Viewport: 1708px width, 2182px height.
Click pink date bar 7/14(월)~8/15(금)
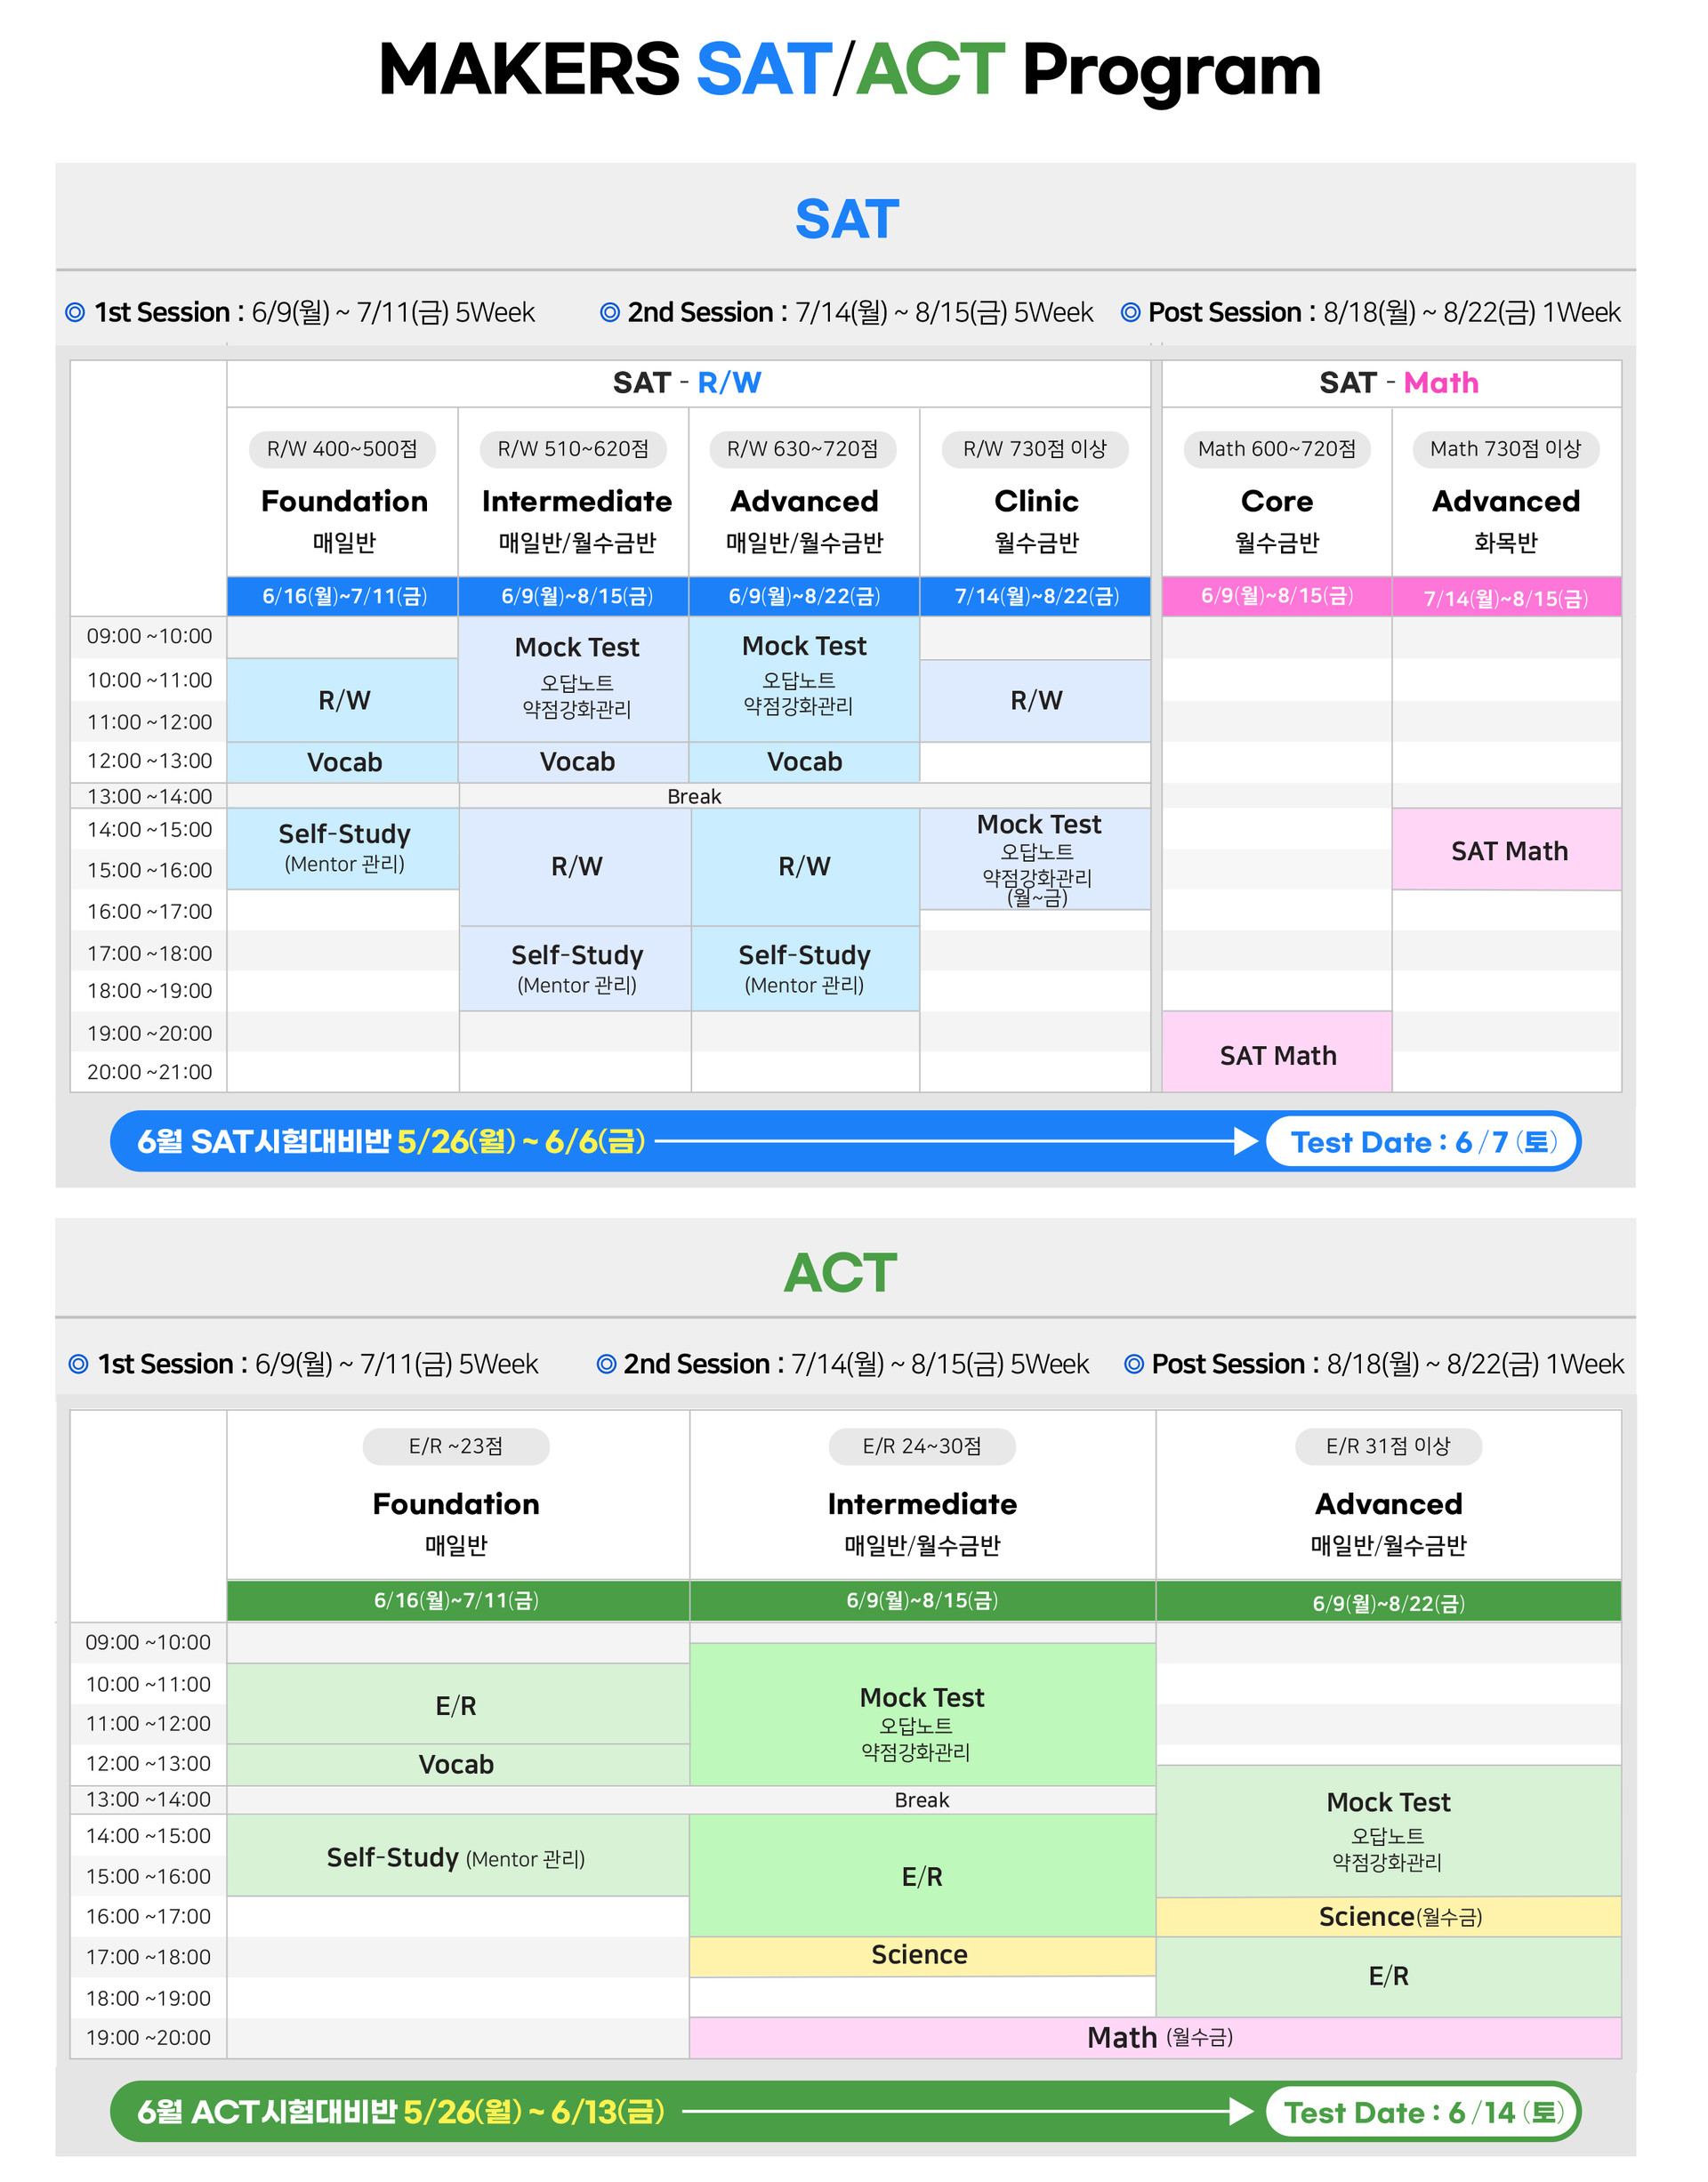[x=1507, y=597]
